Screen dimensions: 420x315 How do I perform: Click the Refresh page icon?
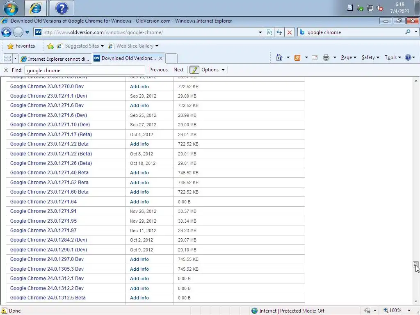tap(279, 32)
